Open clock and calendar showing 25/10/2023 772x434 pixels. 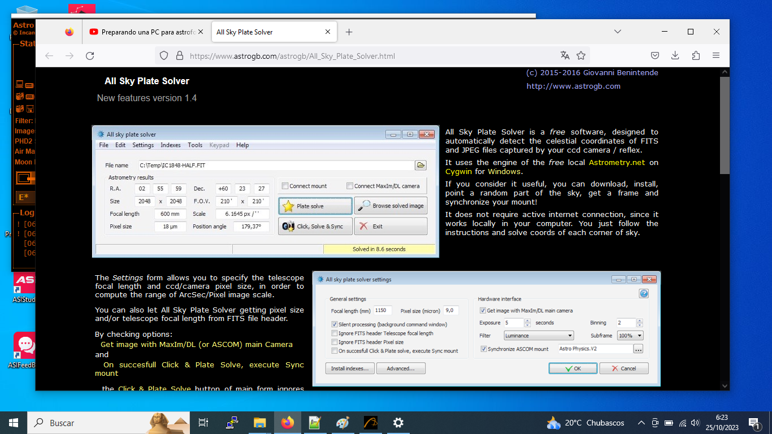(x=721, y=423)
